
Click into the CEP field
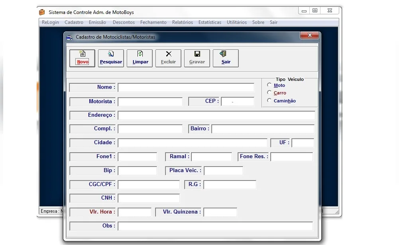(238, 101)
